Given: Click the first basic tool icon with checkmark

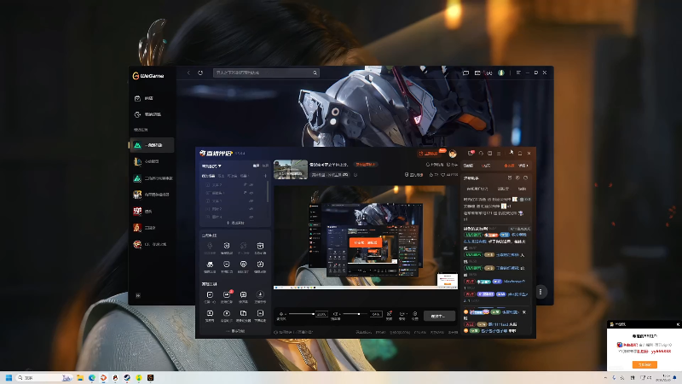Looking at the screenshot, I should click(x=210, y=296).
